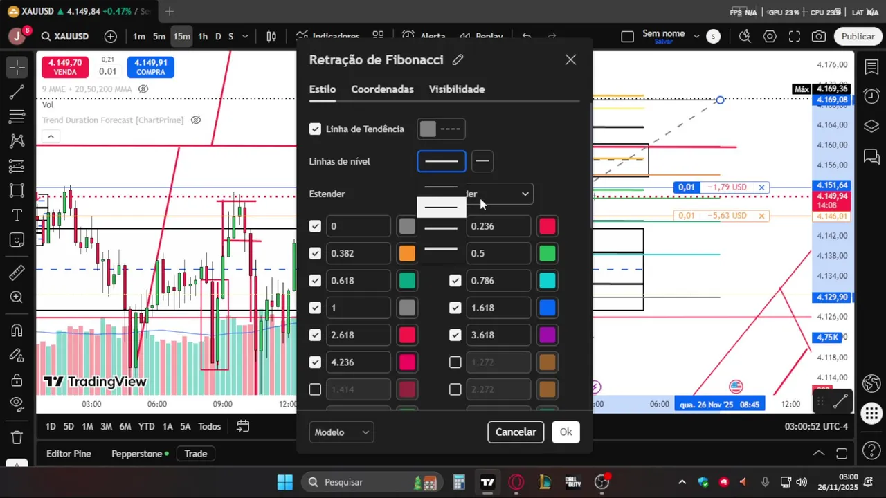Confirm settings with the Ok button
The image size is (886, 498).
(566, 432)
